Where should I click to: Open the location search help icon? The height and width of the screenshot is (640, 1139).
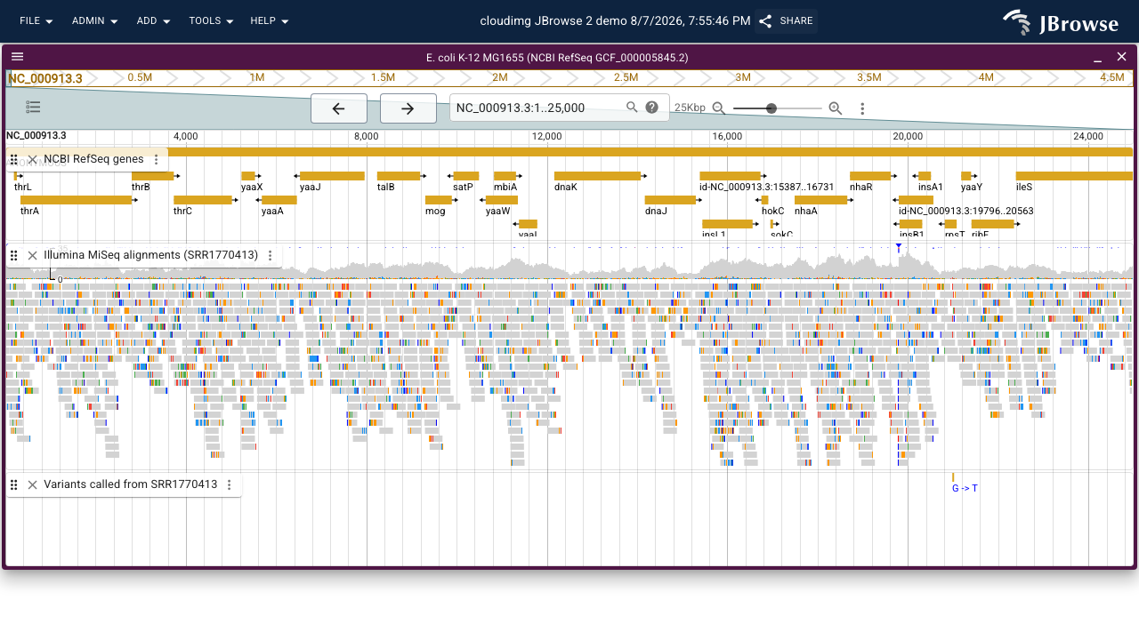pos(652,108)
